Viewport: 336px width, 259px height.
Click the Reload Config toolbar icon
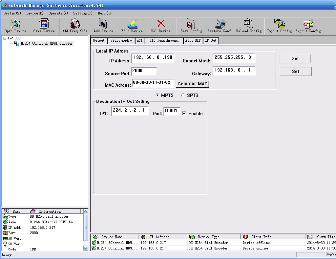coord(249,24)
